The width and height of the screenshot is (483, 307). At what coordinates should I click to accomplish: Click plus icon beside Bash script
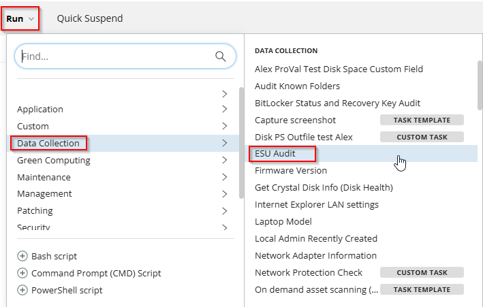pos(22,257)
